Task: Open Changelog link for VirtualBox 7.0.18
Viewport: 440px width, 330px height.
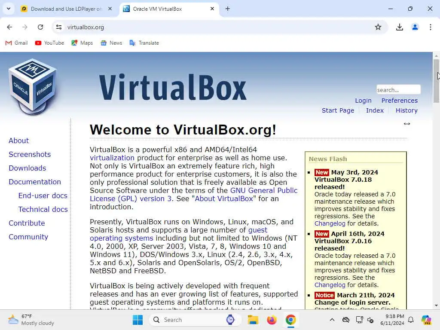Action: (x=330, y=223)
